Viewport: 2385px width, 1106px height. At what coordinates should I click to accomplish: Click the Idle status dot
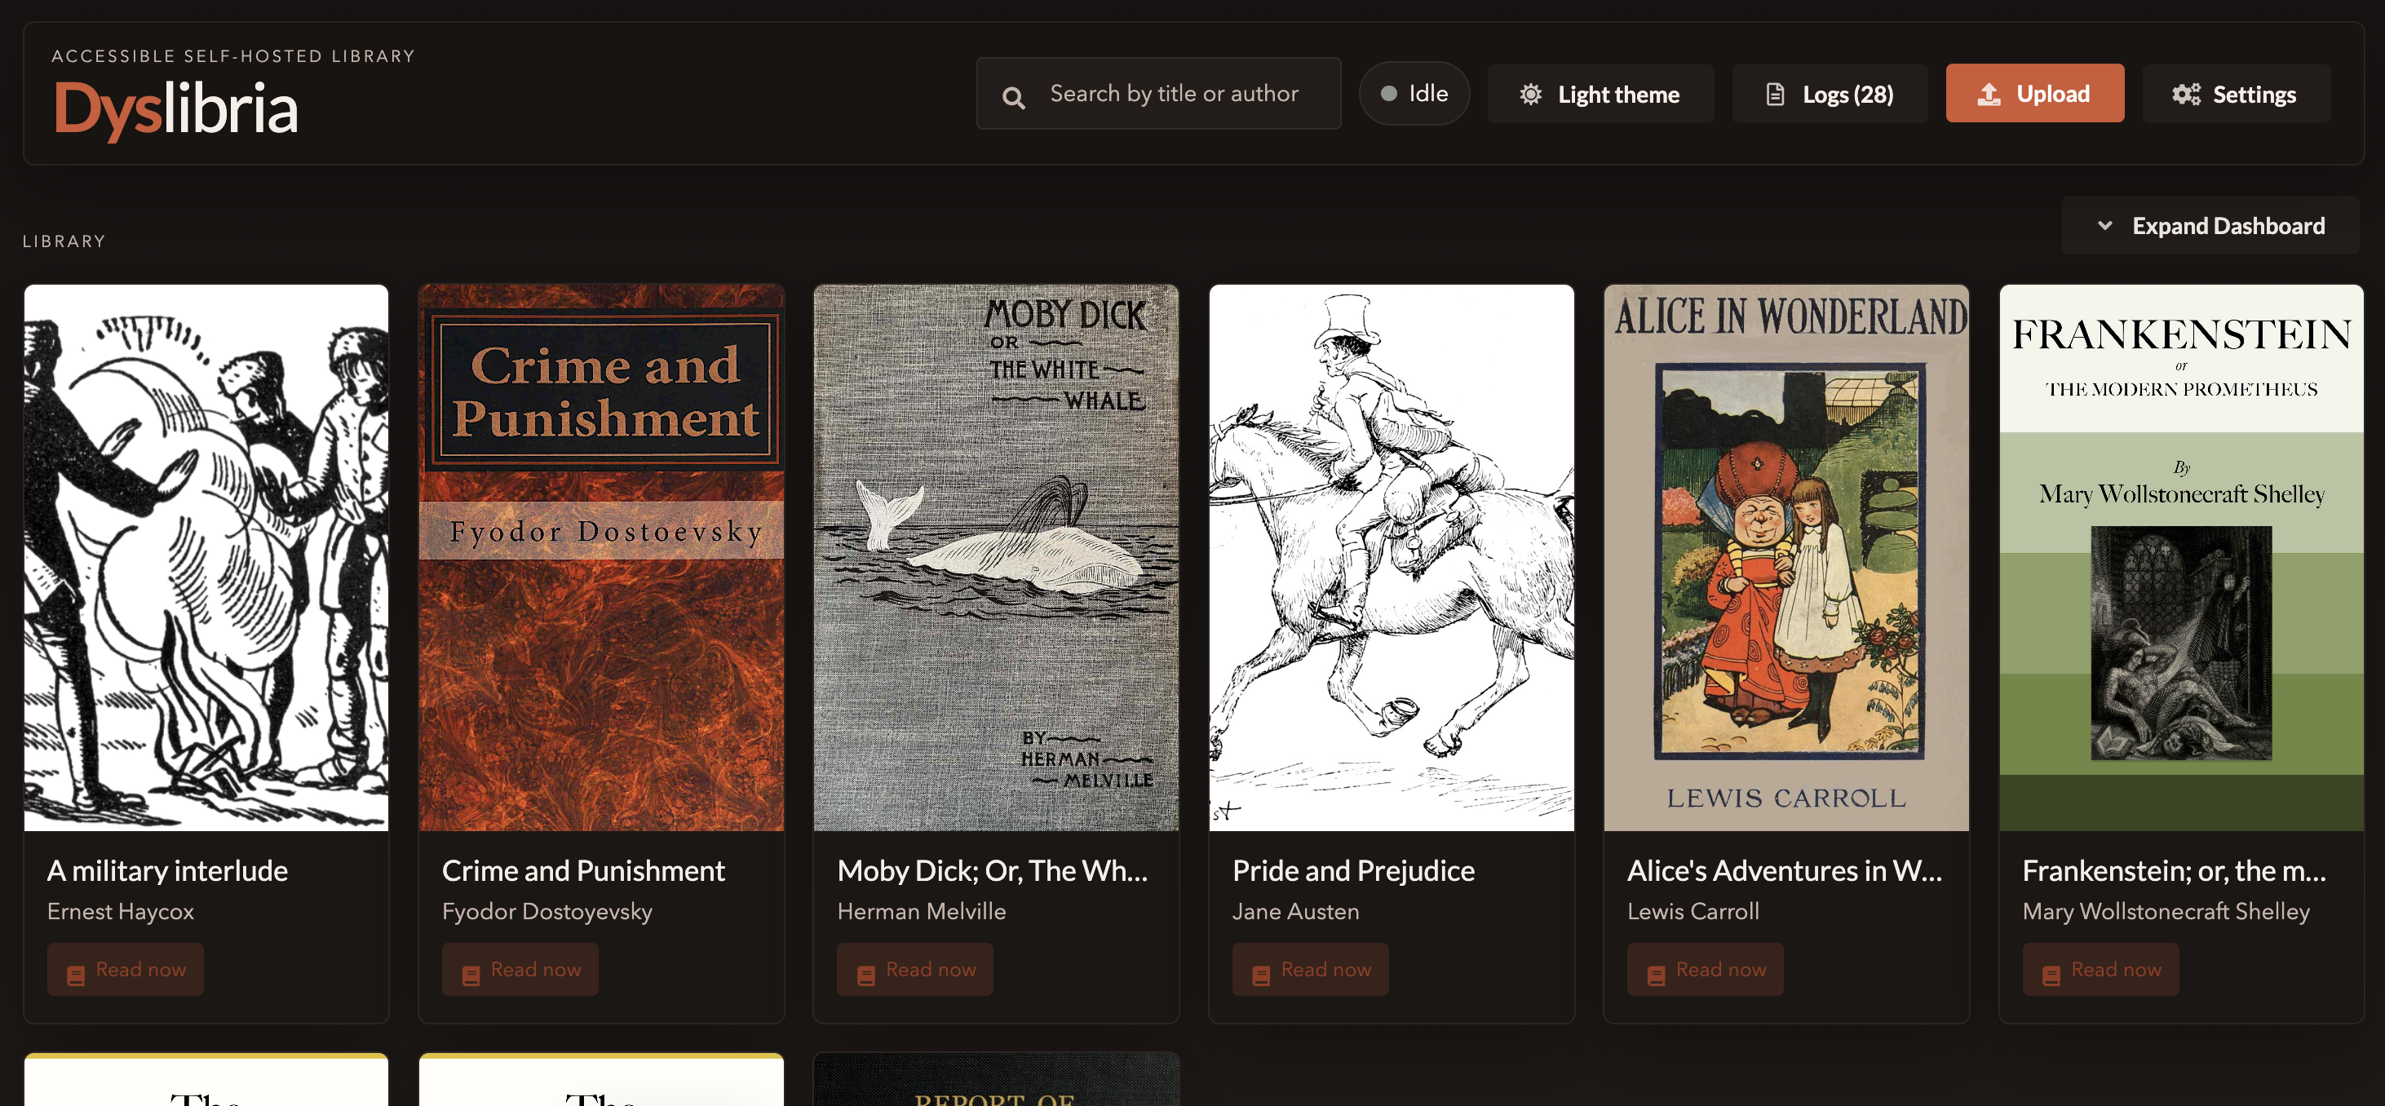point(1389,94)
